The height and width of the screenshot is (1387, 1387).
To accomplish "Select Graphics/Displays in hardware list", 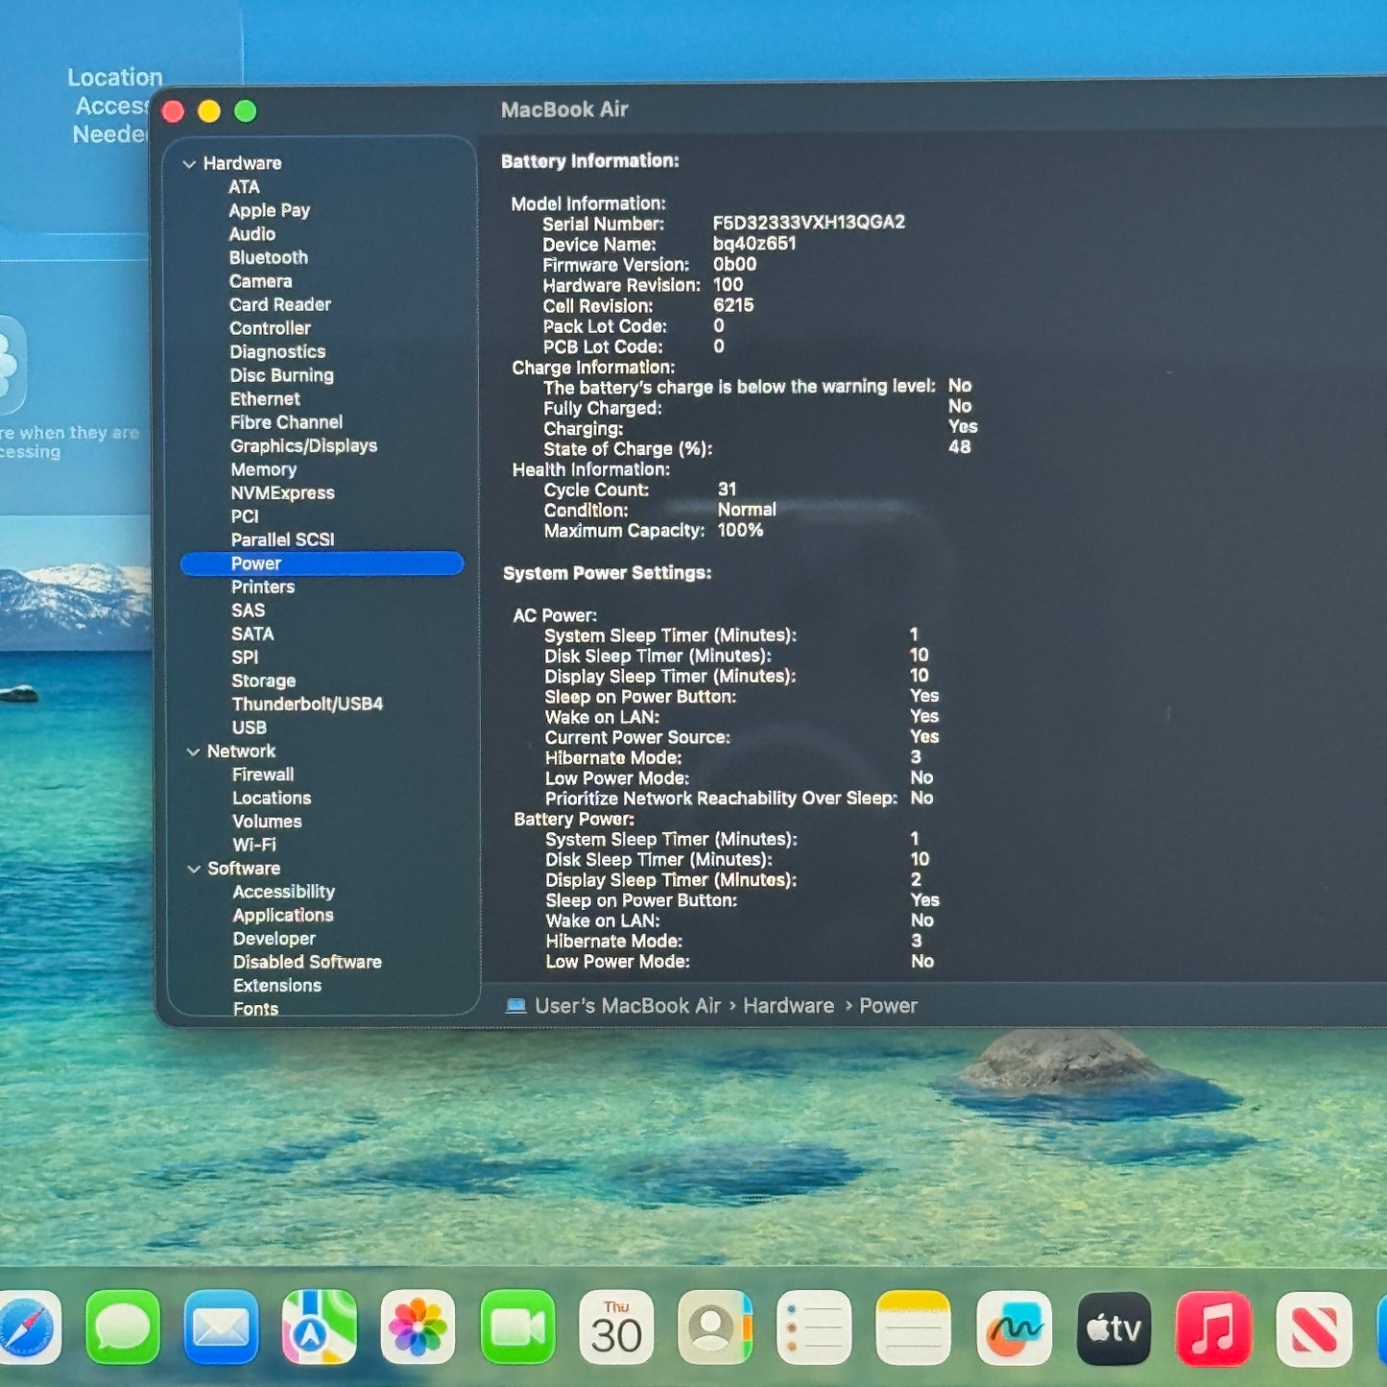I will click(303, 446).
